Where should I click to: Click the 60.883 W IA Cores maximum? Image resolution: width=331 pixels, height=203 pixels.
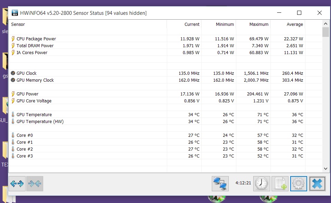coord(259,53)
